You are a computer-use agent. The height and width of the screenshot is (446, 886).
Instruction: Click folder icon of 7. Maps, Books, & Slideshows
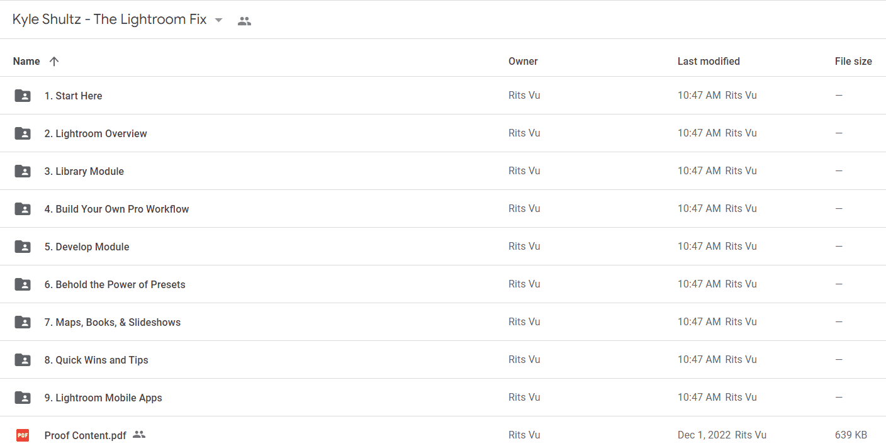point(23,322)
